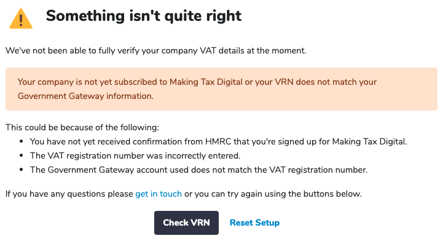Click If you have any questions please text

(x=69, y=194)
